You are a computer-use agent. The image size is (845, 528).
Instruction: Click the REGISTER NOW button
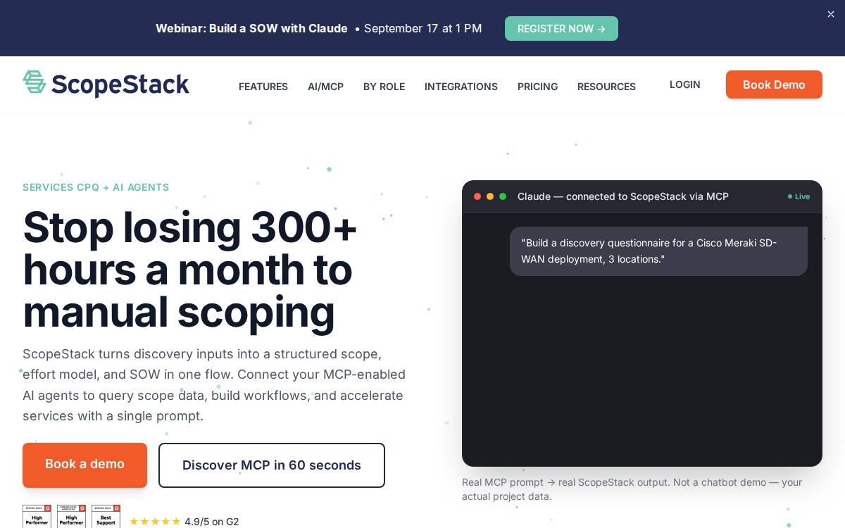561,29
